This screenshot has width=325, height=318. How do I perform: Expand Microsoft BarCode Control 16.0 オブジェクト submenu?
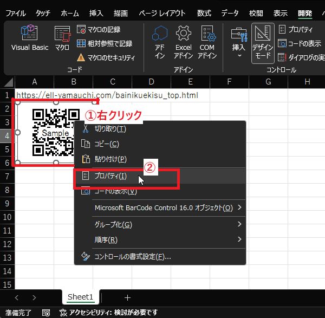tap(162, 207)
